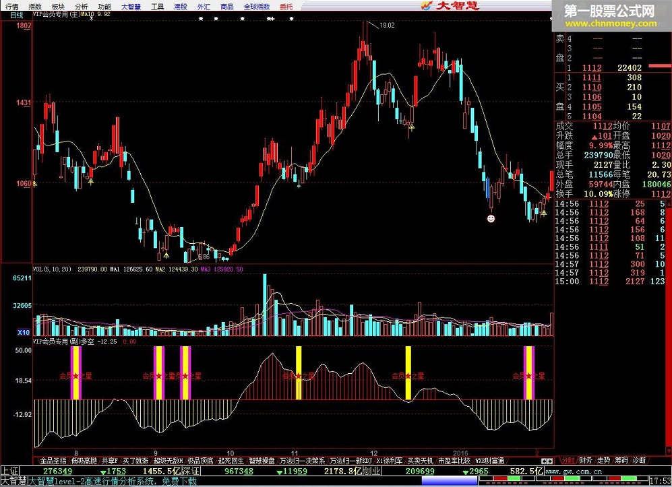This screenshot has width=672, height=487.
Task: Click buy level 1 price 1111
Action: click(592, 77)
